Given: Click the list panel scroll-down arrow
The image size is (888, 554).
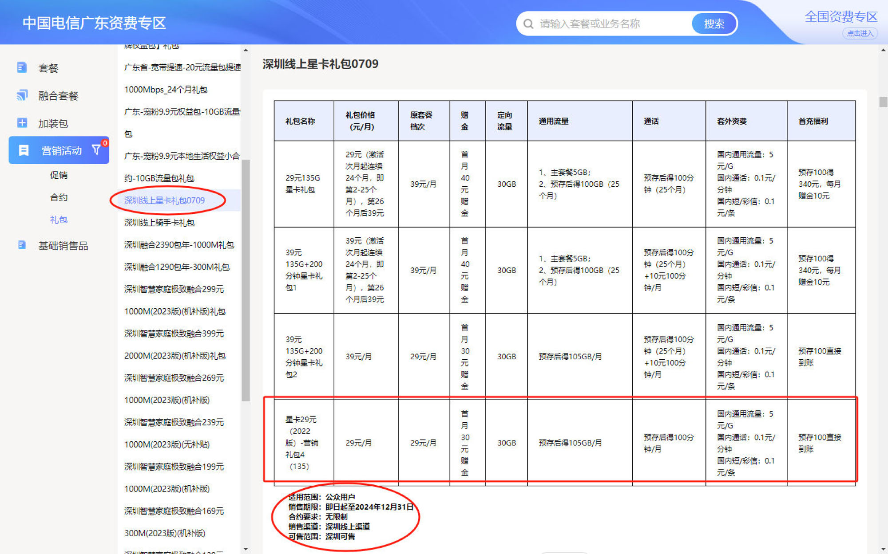Looking at the screenshot, I should pyautogui.click(x=246, y=549).
